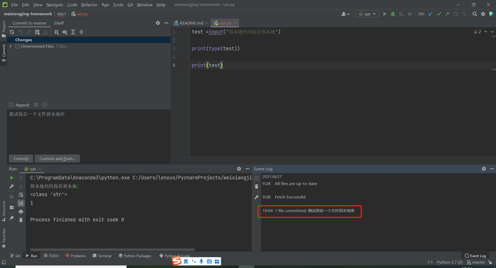Open the Terminal tool window tab

pos(102,256)
